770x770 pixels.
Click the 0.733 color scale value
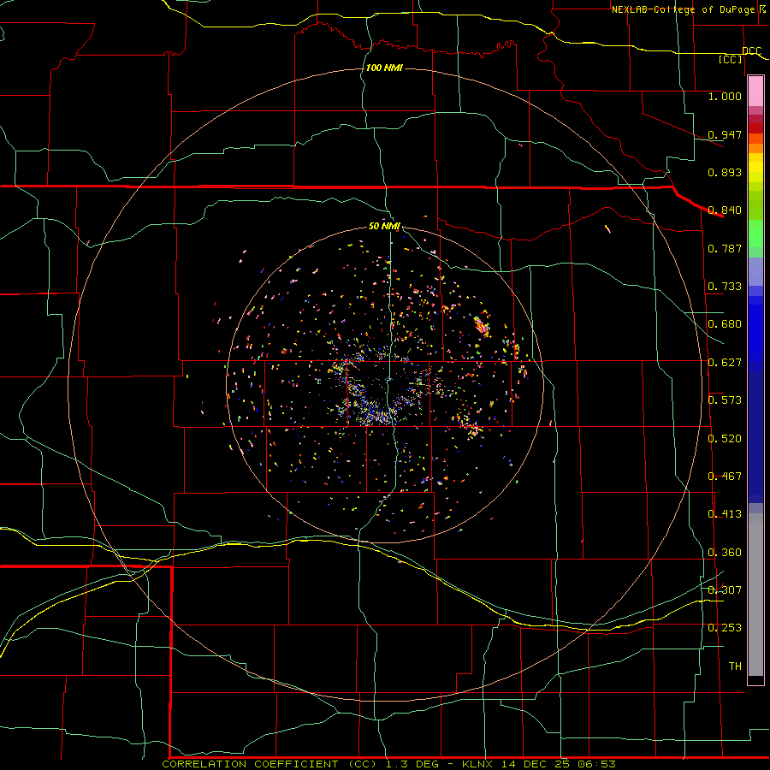click(x=725, y=287)
